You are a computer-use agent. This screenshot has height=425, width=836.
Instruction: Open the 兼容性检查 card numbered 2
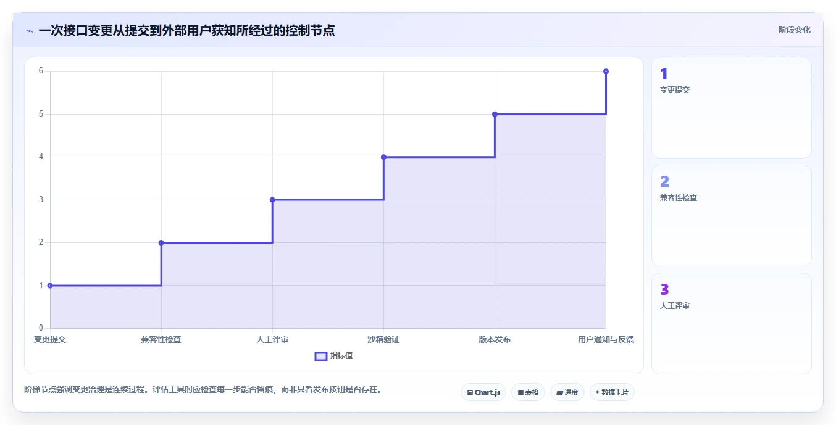[x=731, y=216]
